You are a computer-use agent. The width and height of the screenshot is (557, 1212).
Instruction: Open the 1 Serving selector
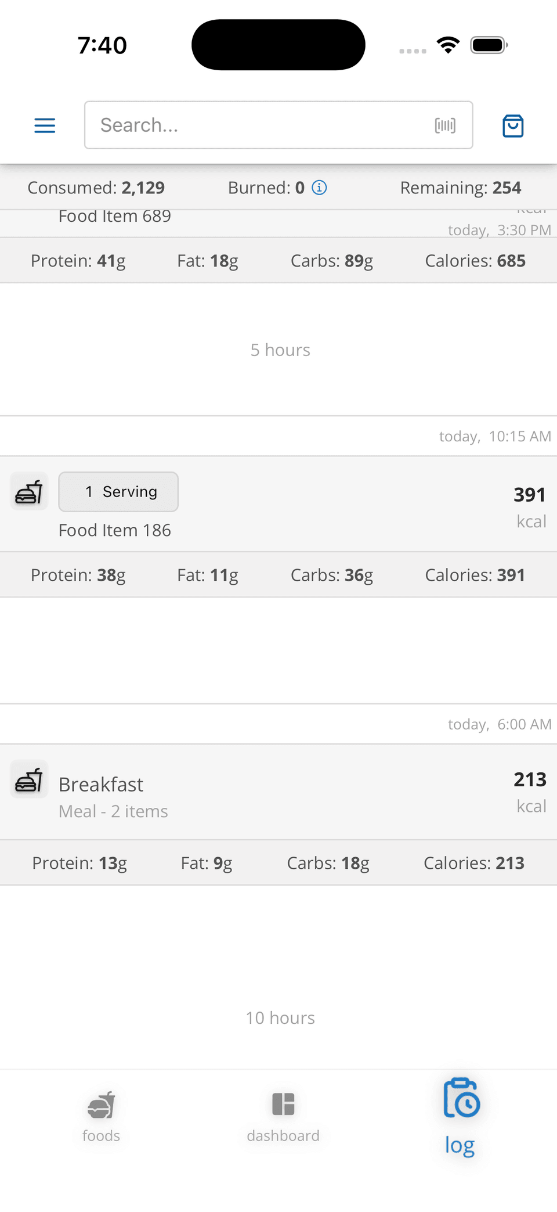118,492
